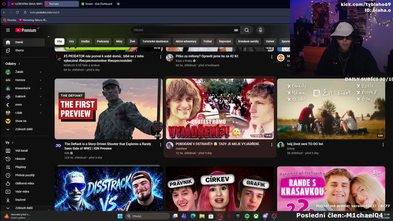This screenshot has height=221, width=393.
Task: Open Playlisty in the sidebar
Action: [x=24, y=167]
